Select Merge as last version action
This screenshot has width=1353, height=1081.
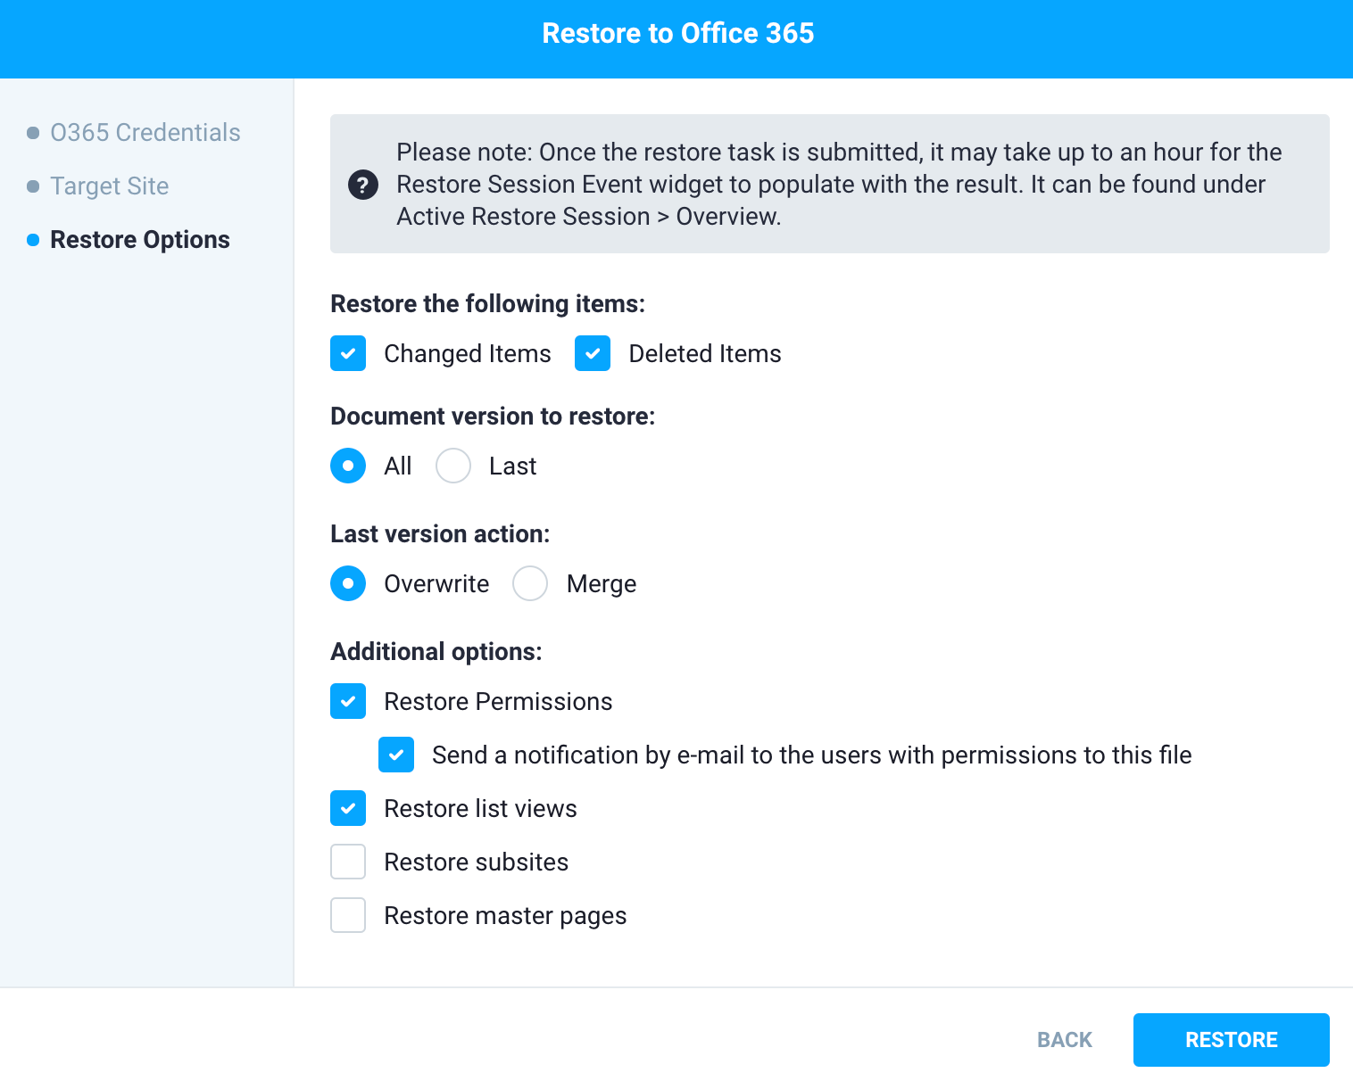click(530, 583)
